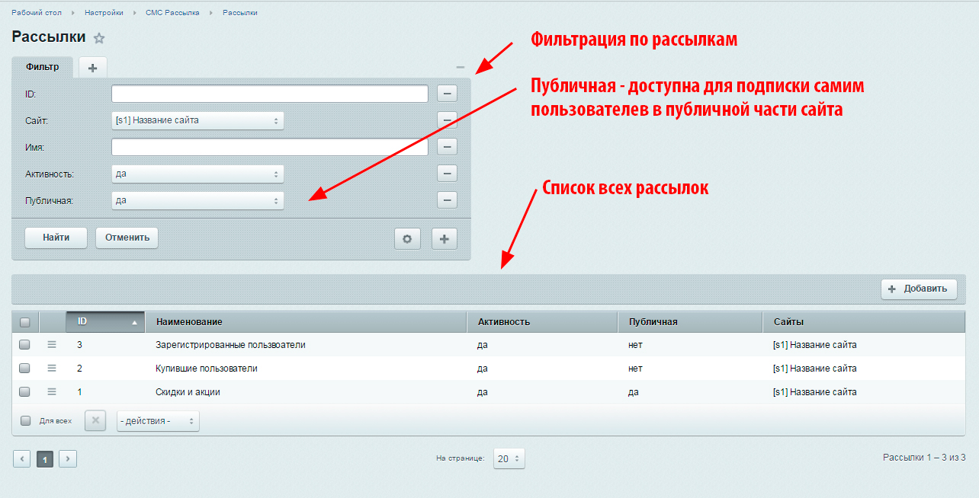
Task: Click into the Имя text field
Action: tap(269, 147)
